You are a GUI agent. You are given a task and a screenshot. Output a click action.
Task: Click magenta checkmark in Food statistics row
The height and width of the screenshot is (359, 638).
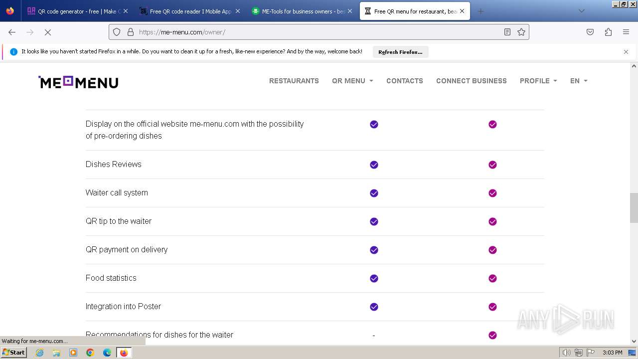pyautogui.click(x=492, y=278)
